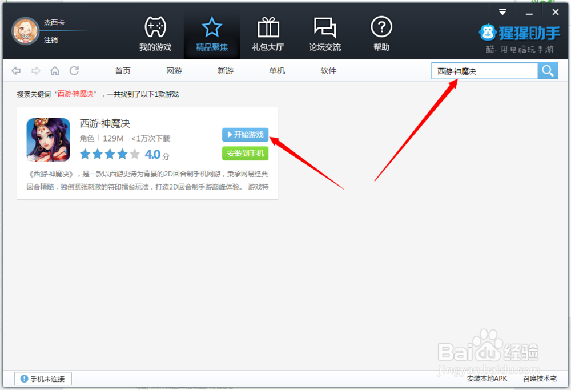
Task: Log out via 注销 link
Action: tap(51, 40)
